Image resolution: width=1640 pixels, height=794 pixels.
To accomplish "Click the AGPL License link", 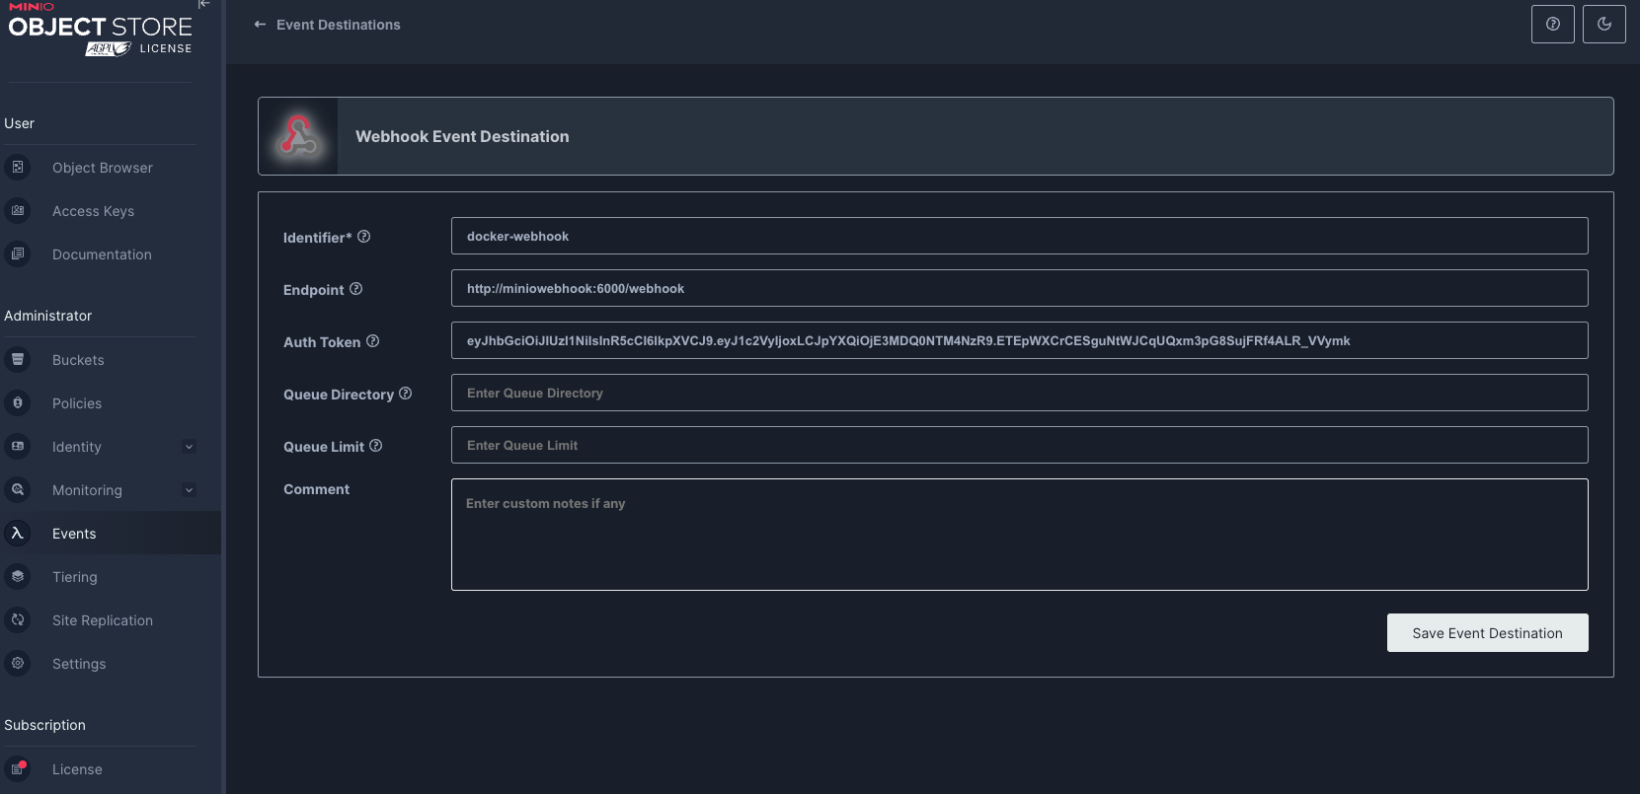I will (138, 48).
